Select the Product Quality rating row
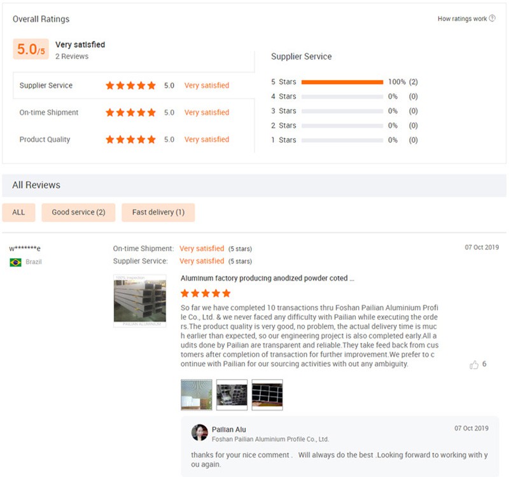509x477 pixels. 45,139
